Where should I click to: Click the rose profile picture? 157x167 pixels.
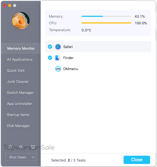(21, 21)
